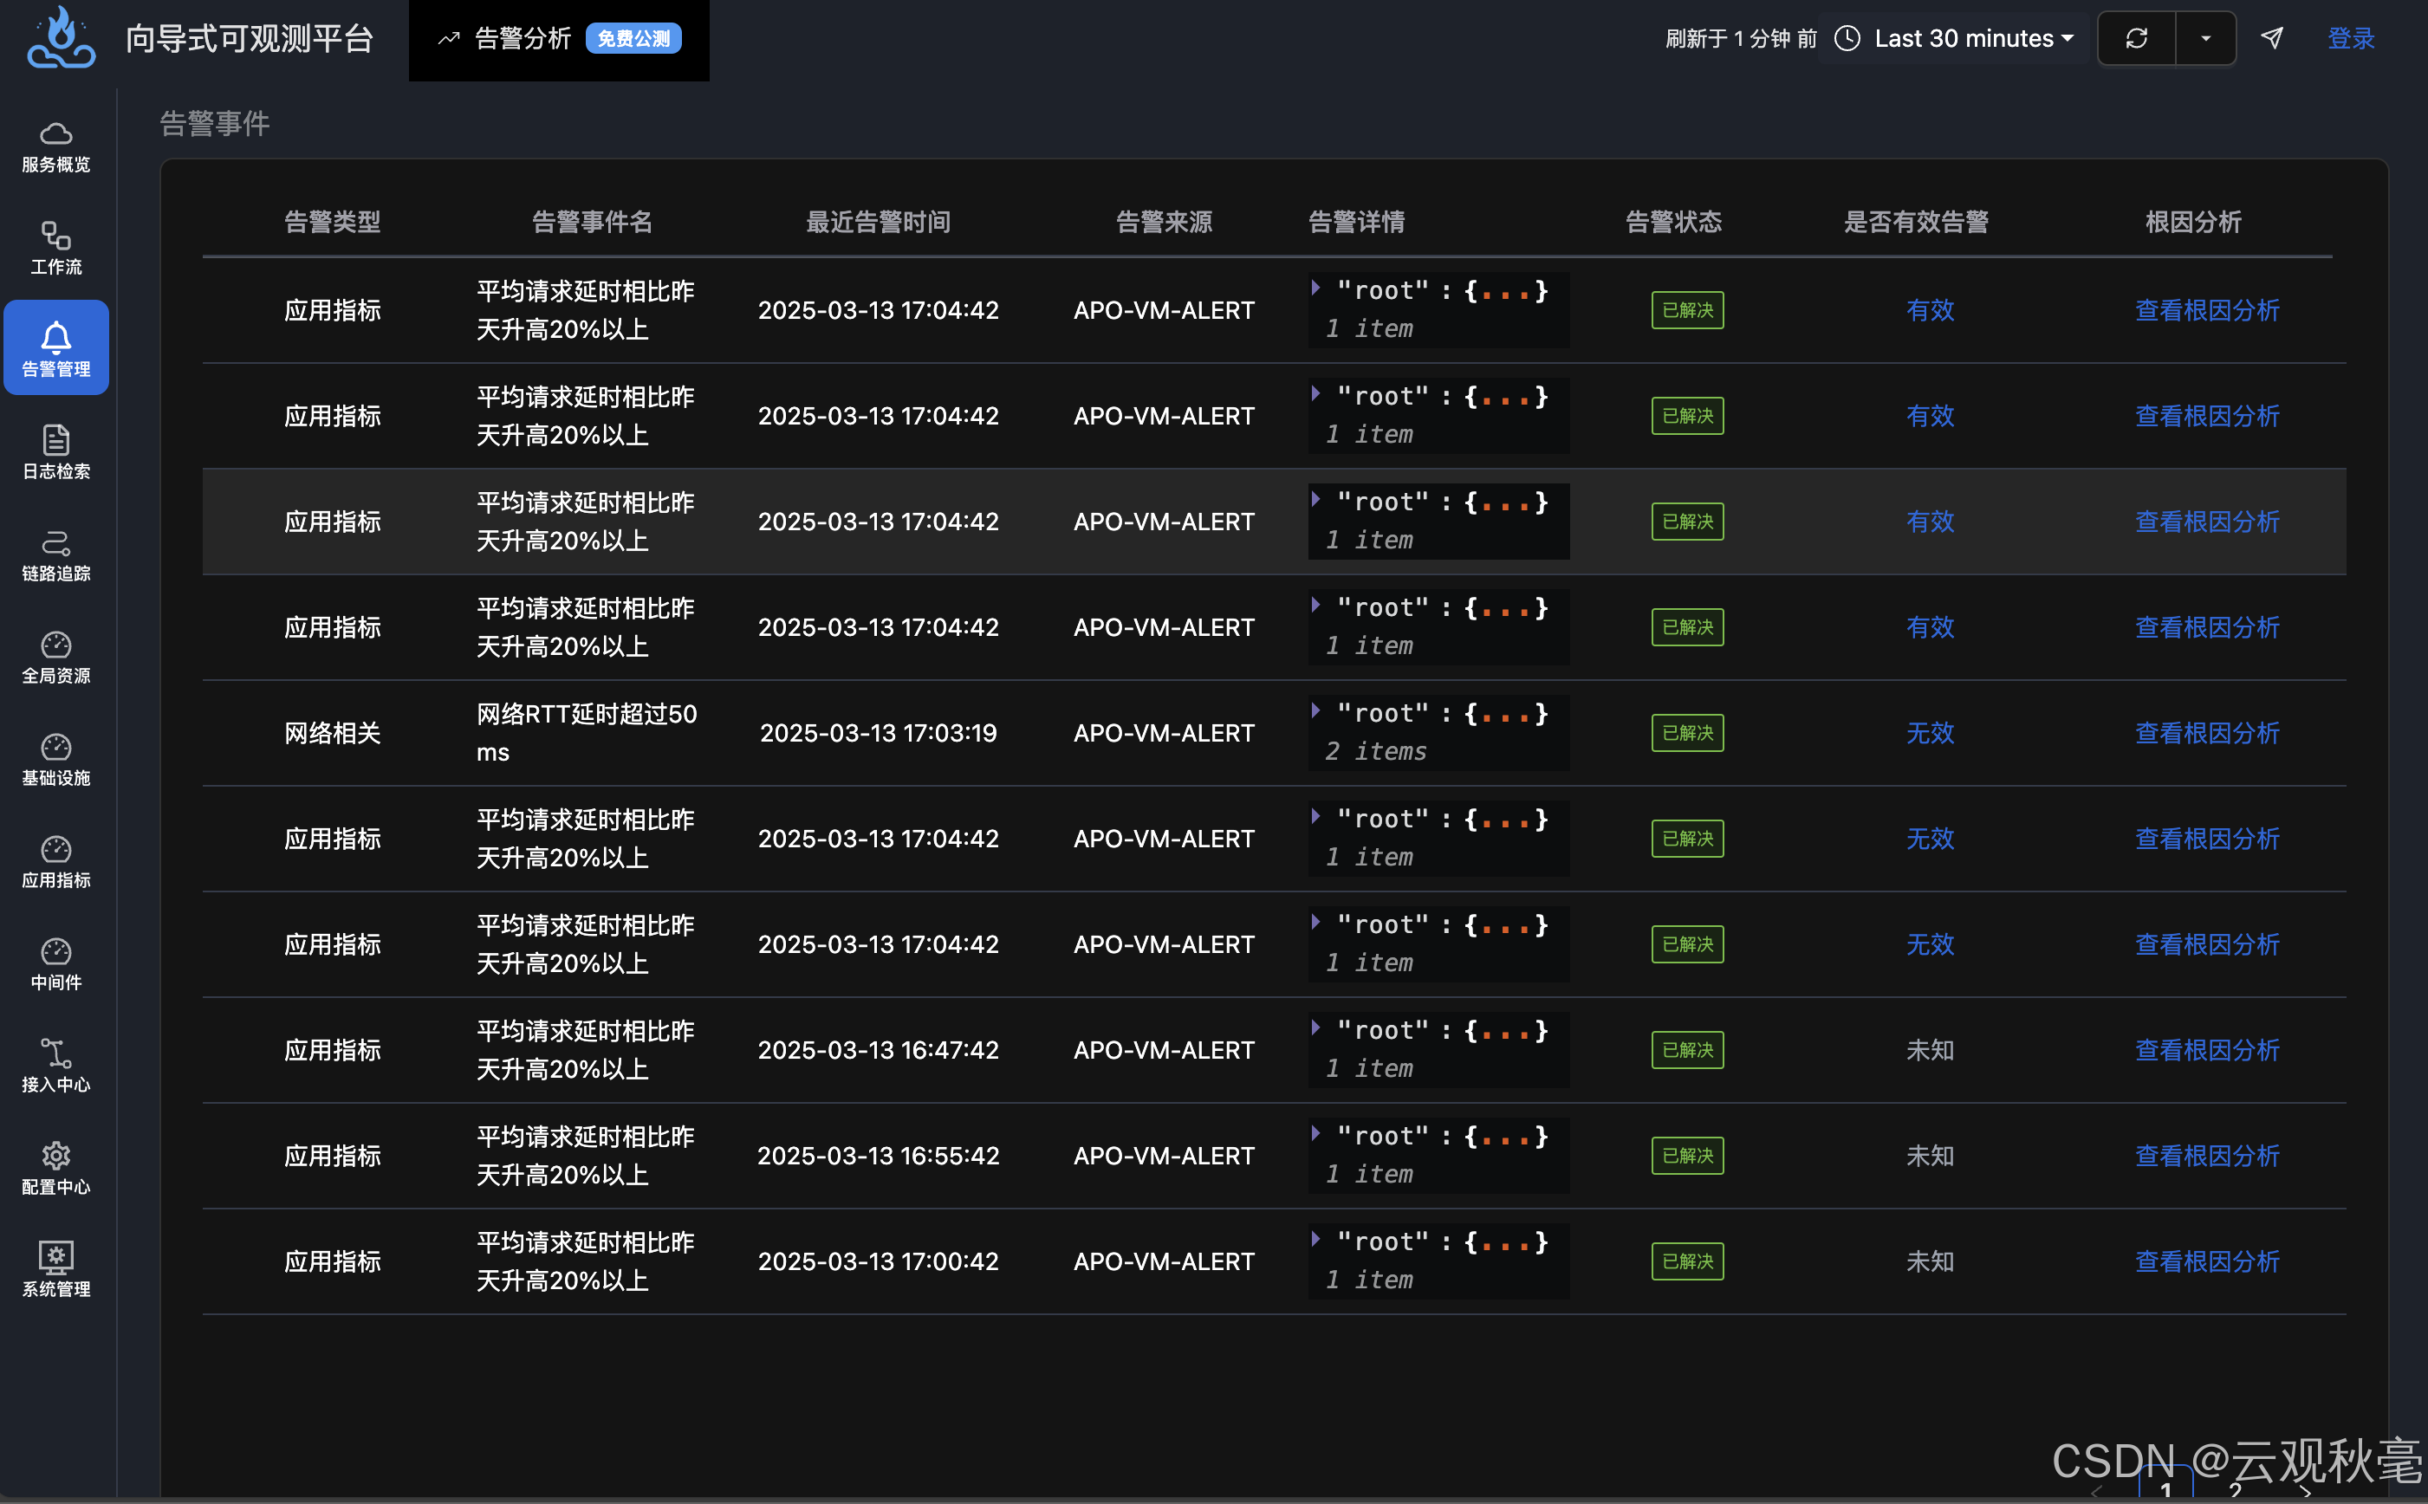Click 登录 login link

2350,39
